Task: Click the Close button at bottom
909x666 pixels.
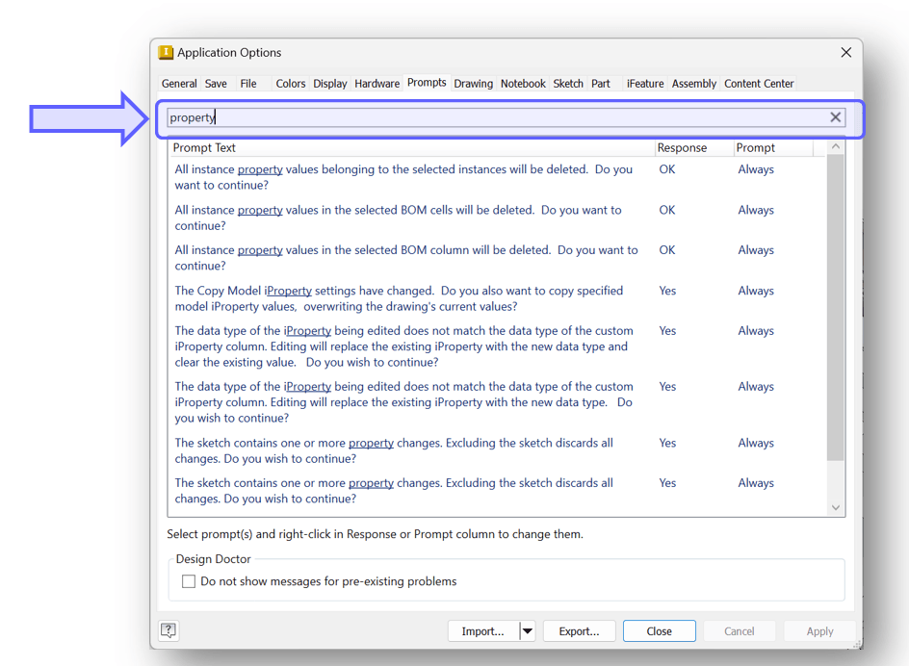Action: [659, 631]
